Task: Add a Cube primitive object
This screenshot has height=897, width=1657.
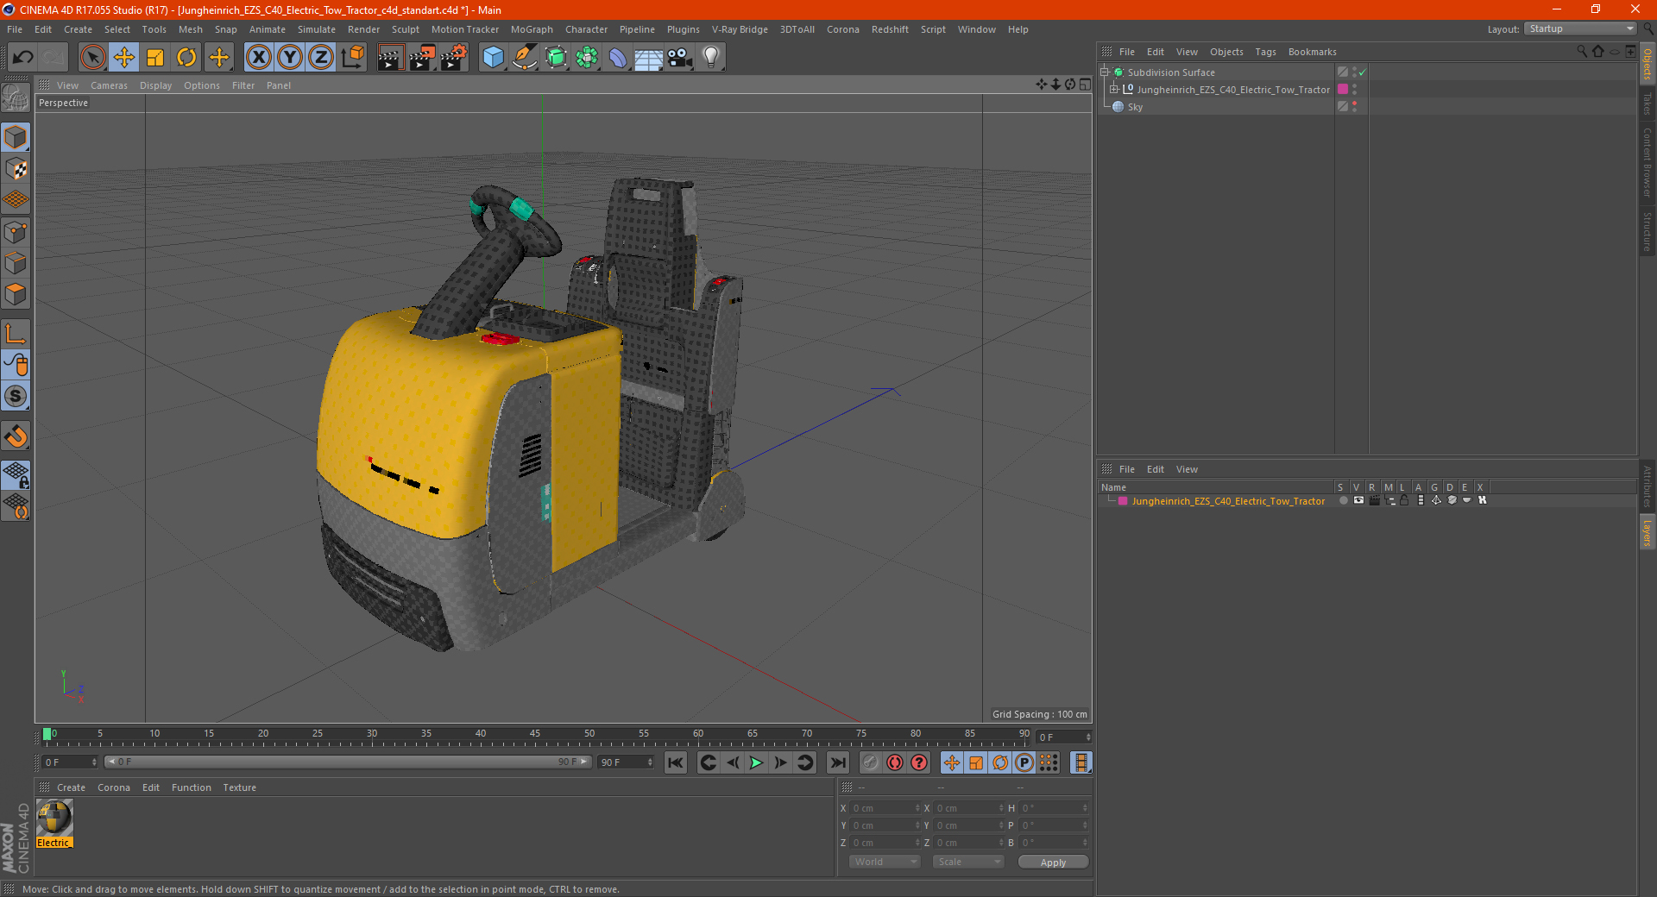Action: click(493, 58)
